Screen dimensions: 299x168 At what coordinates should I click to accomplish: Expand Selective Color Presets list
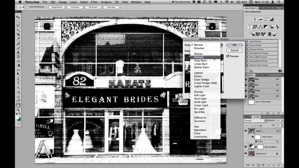tap(248, 65)
